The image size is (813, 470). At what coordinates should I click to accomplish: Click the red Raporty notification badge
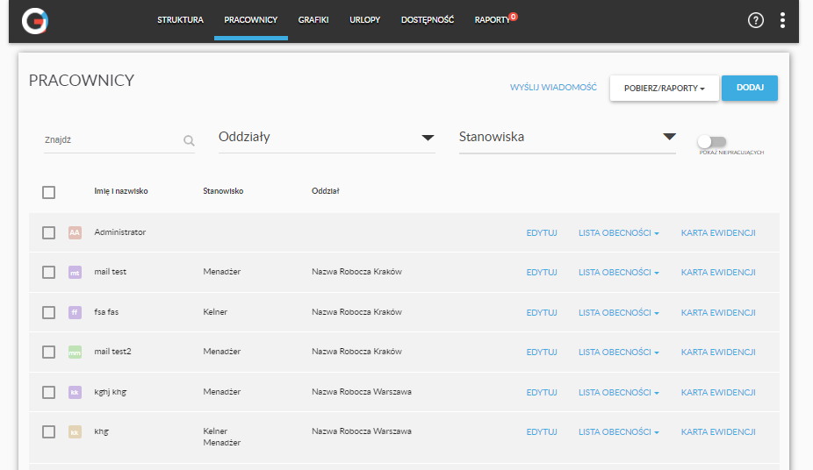tap(514, 17)
